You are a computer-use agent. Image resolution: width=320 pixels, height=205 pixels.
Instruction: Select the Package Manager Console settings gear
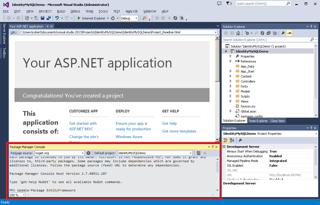tap(88, 153)
